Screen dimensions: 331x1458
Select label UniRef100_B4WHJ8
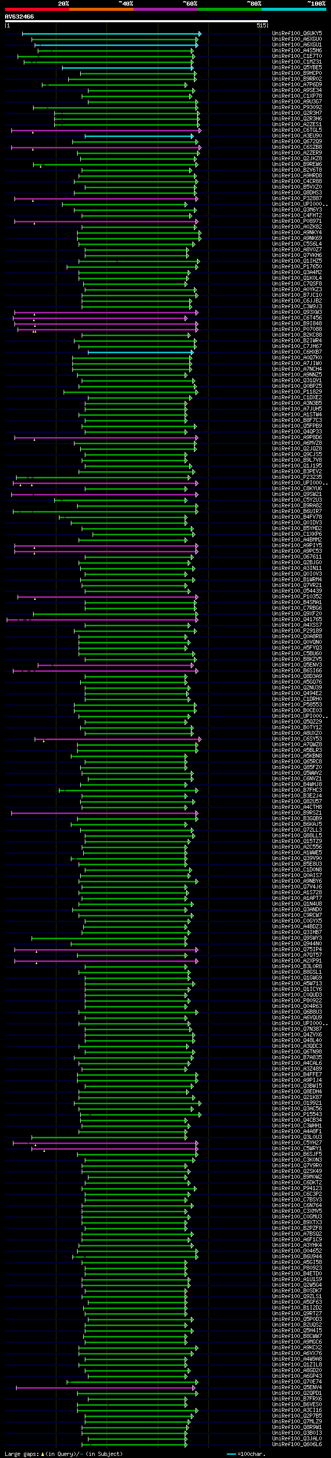(x=297, y=784)
